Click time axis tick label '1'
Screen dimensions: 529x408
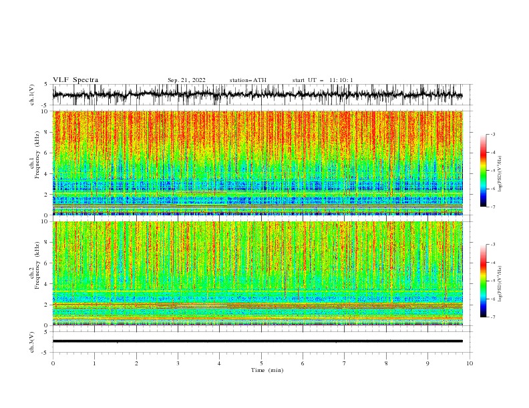click(95, 363)
